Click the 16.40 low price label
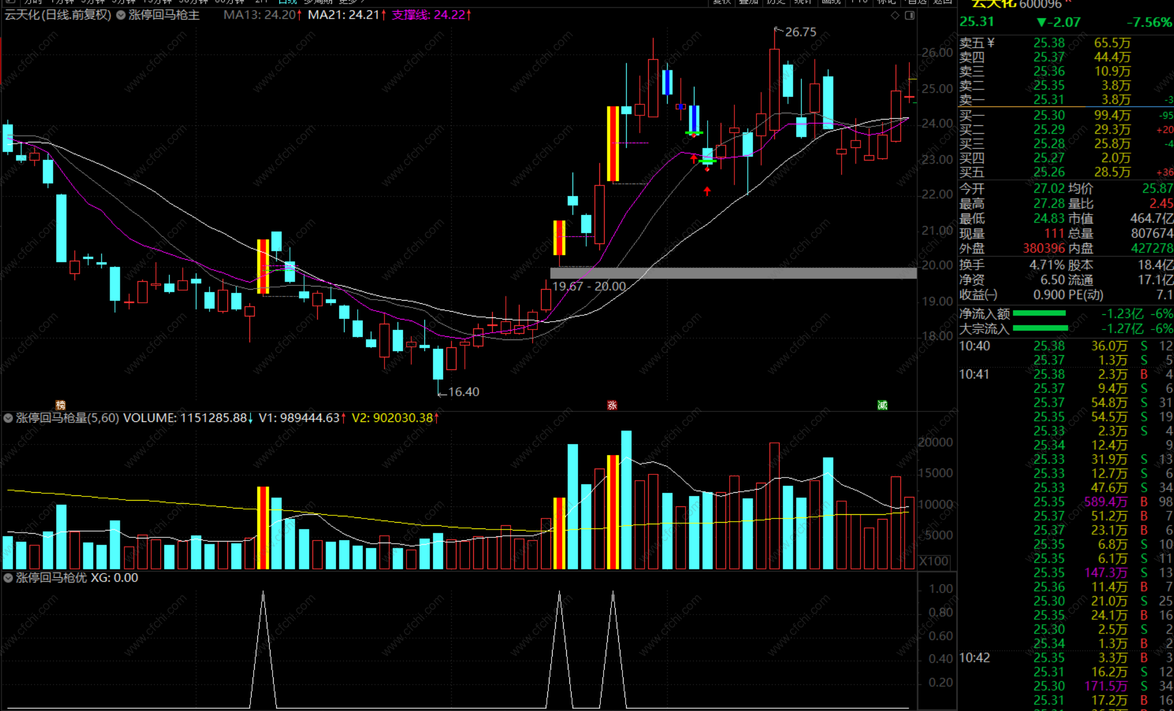1174x711 pixels. tap(463, 392)
